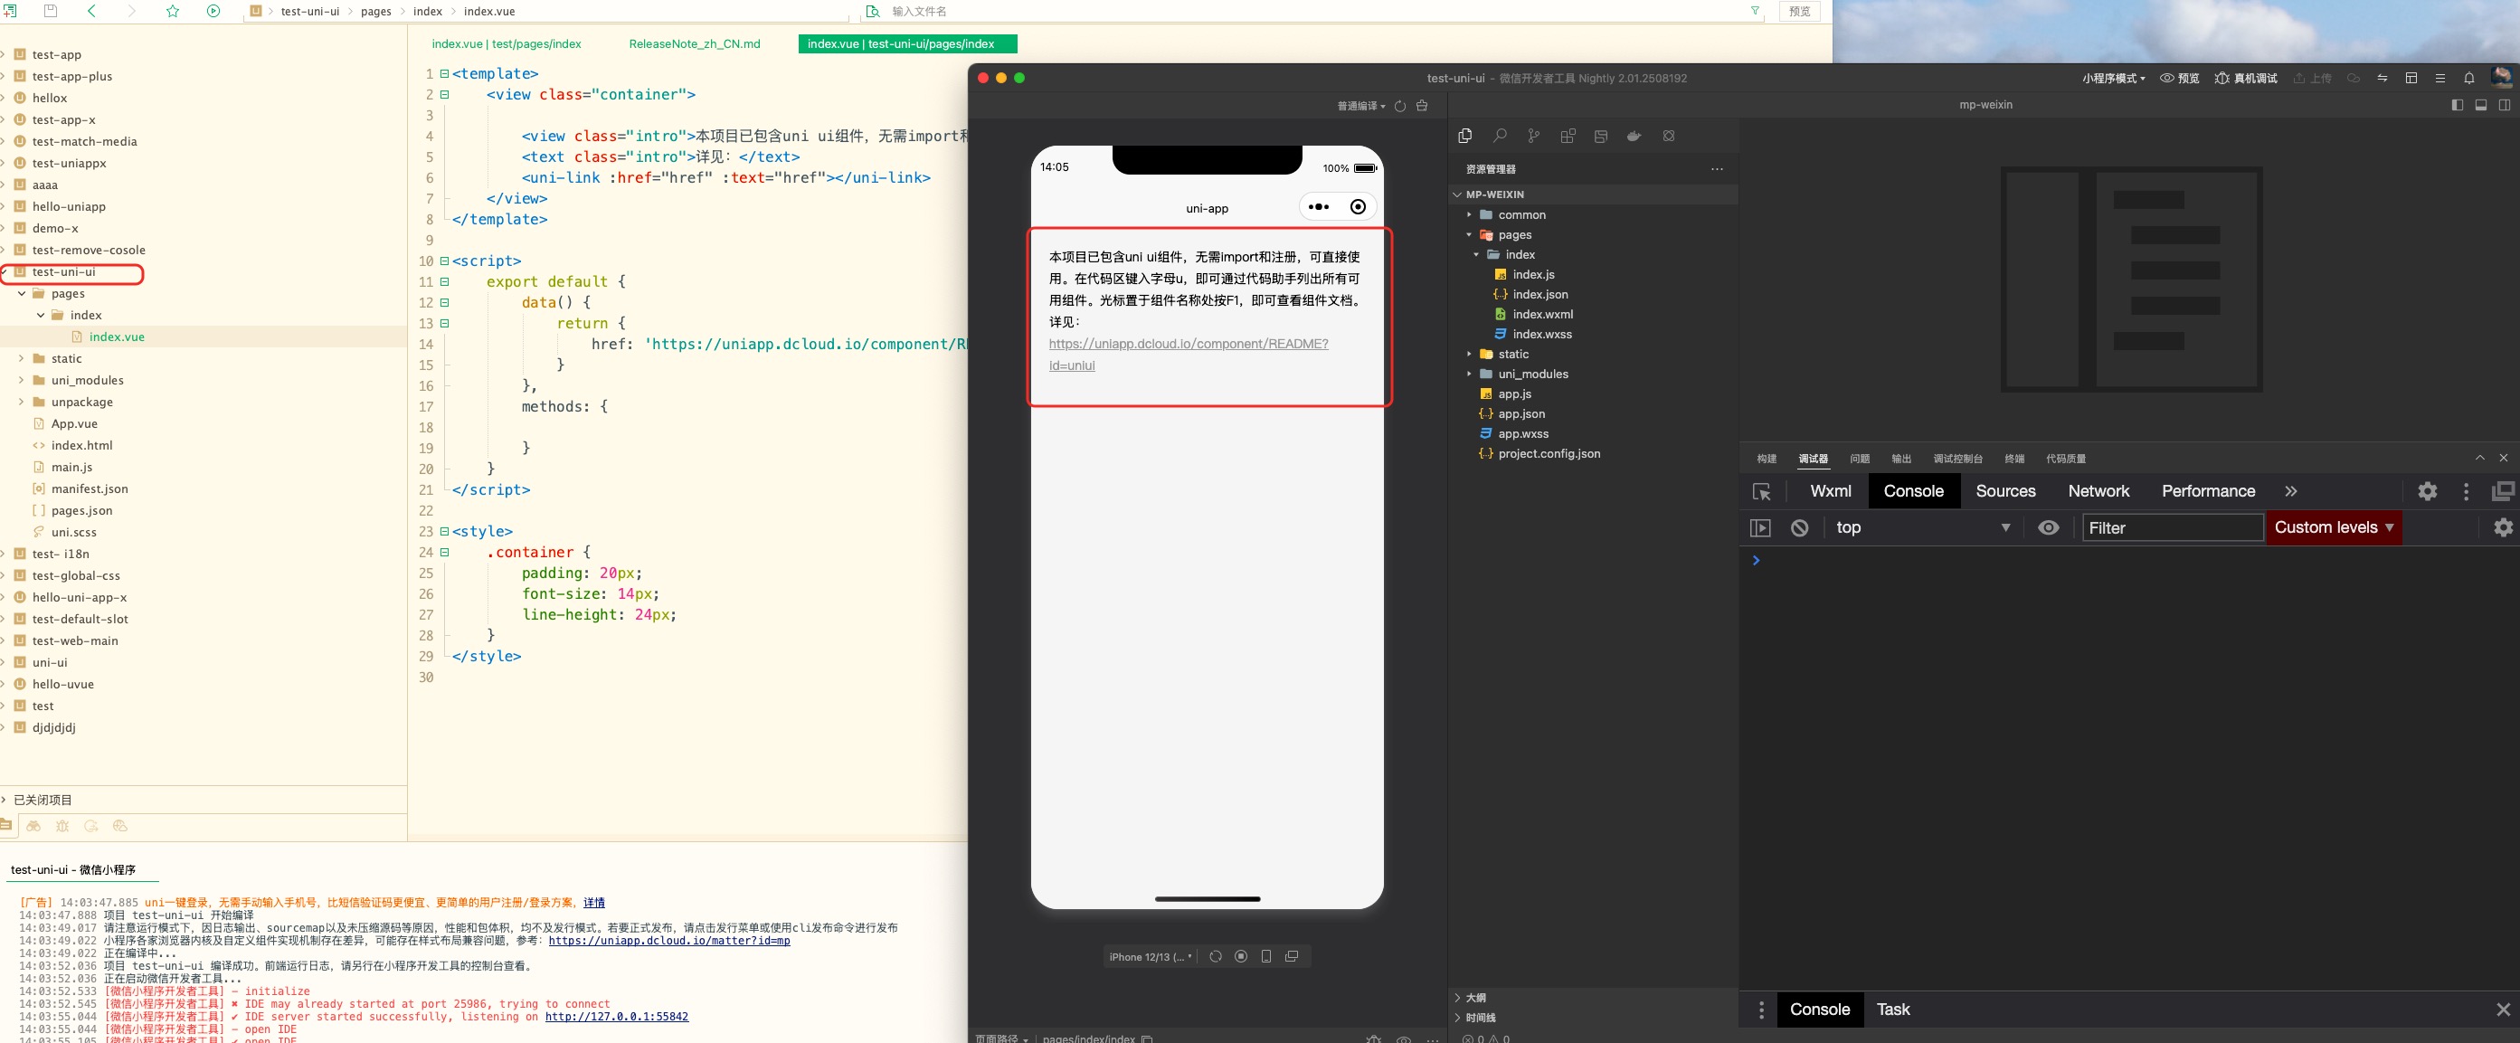This screenshot has height=1043, width=2520.
Task: Toggle the console live expression eye
Action: [x=2048, y=528]
